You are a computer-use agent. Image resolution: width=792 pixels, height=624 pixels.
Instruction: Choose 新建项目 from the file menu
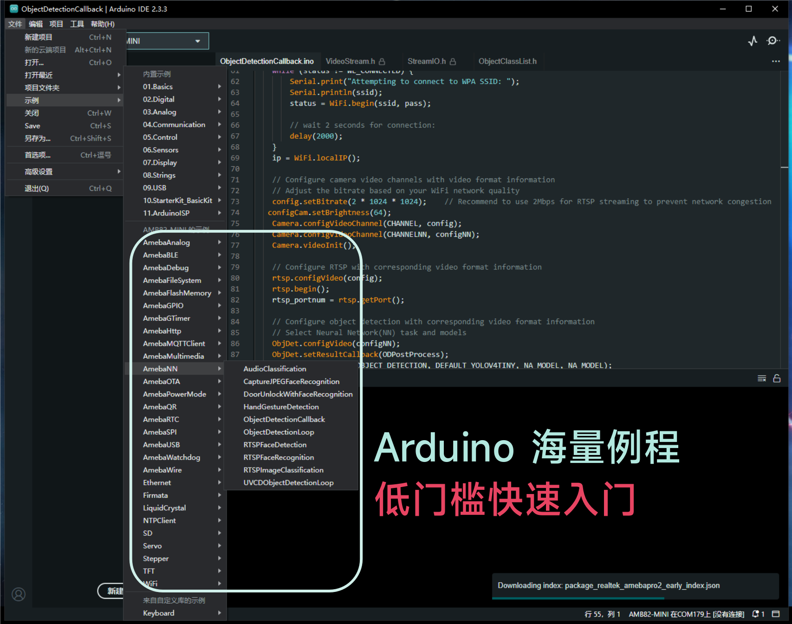click(65, 37)
